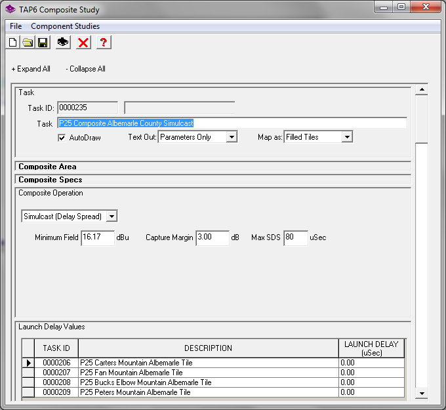
Task: Click the DESCRIPTION column header
Action: [208, 348]
